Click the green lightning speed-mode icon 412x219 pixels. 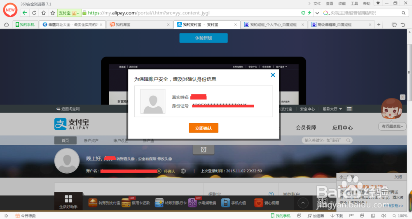pyautogui.click(x=309, y=13)
